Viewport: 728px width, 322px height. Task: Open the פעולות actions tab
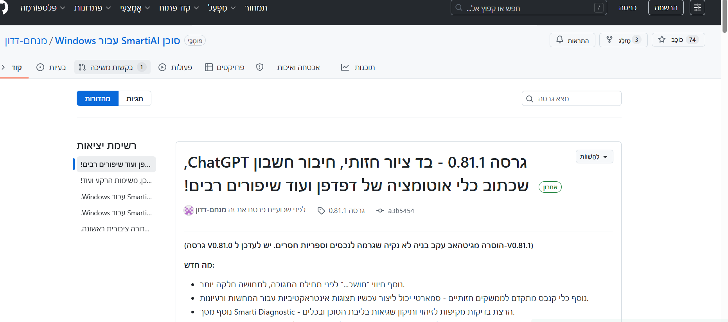pyautogui.click(x=175, y=67)
